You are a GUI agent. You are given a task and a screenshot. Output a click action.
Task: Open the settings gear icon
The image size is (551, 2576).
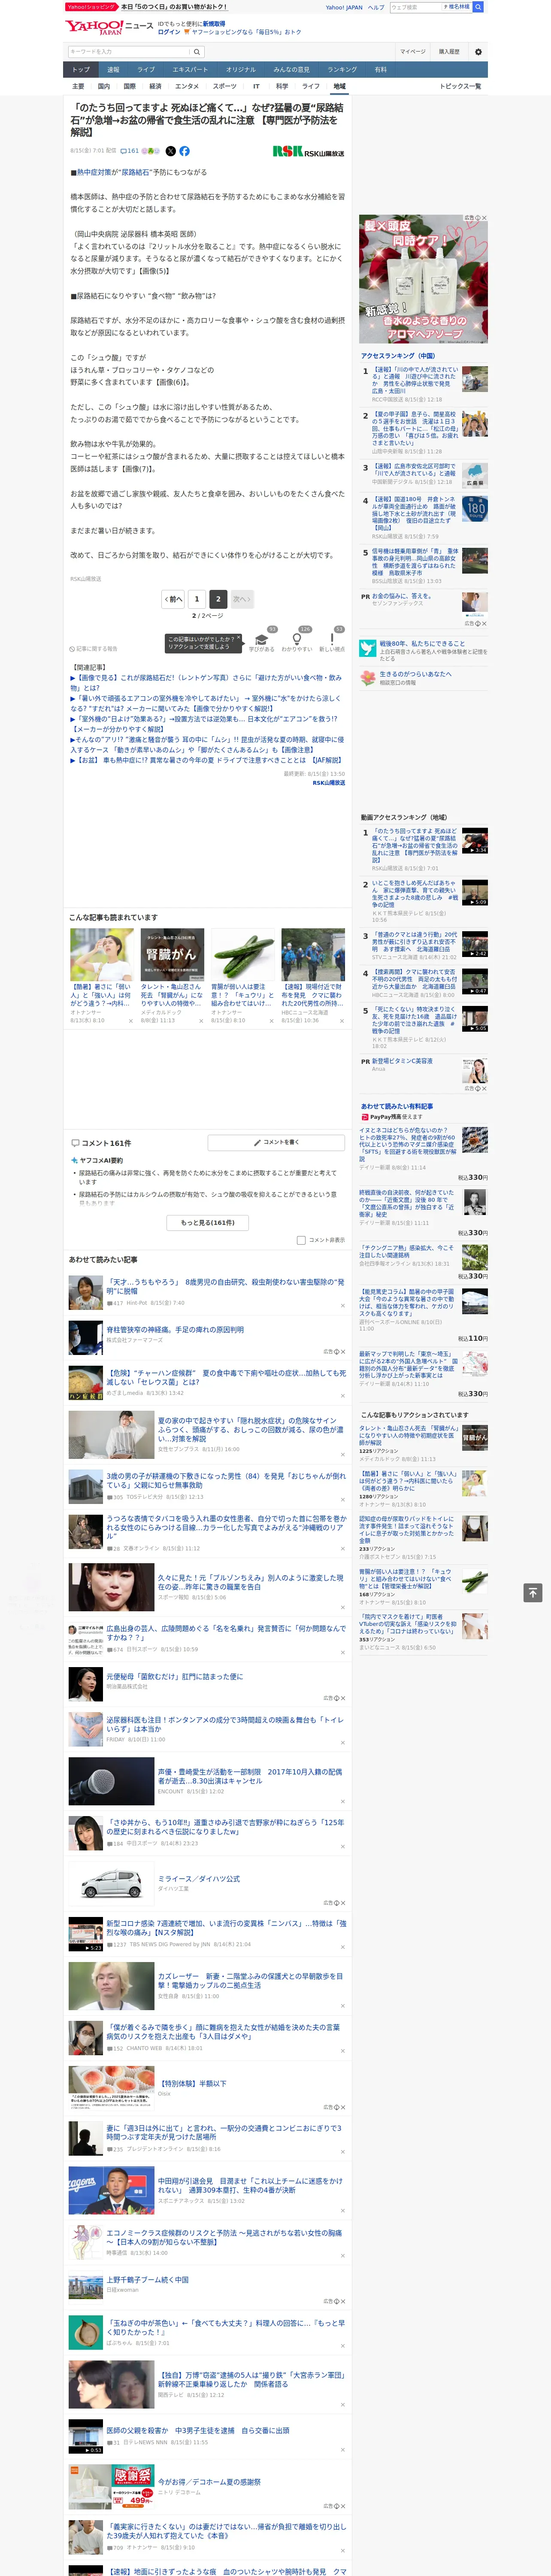click(478, 52)
